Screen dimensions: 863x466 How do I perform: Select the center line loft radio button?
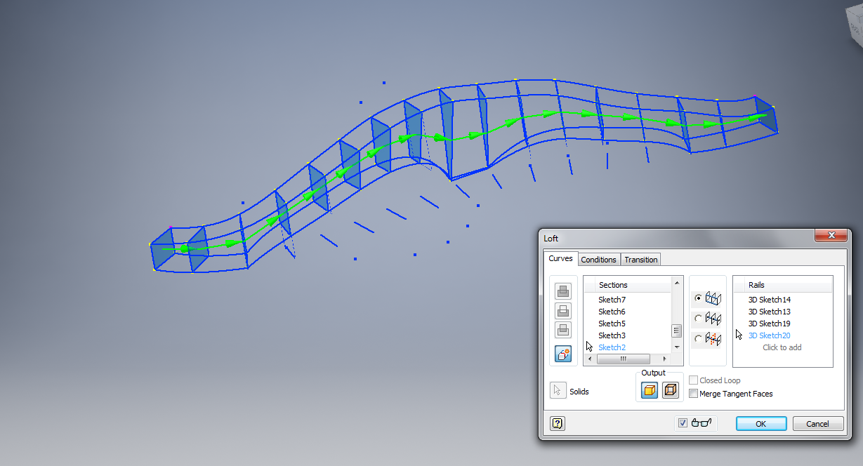pyautogui.click(x=698, y=318)
